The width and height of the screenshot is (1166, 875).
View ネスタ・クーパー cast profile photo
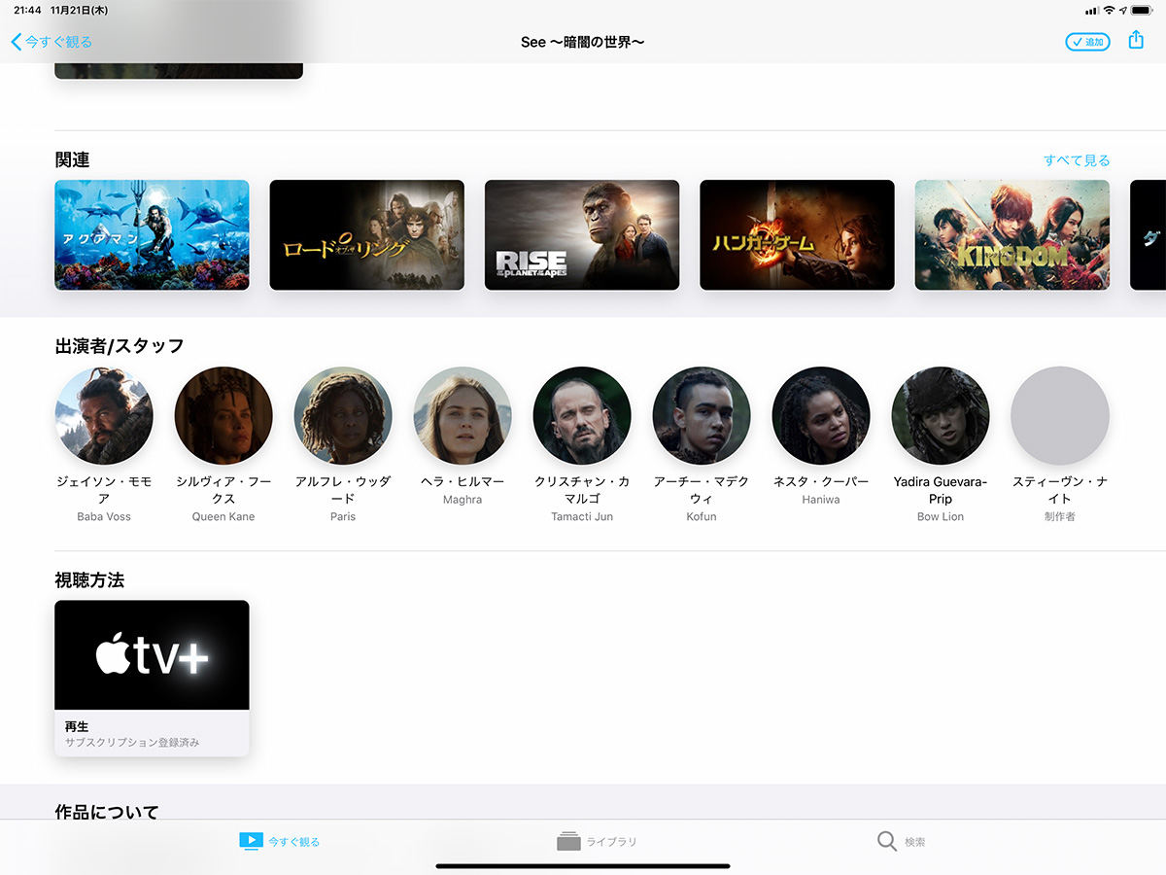tap(821, 415)
